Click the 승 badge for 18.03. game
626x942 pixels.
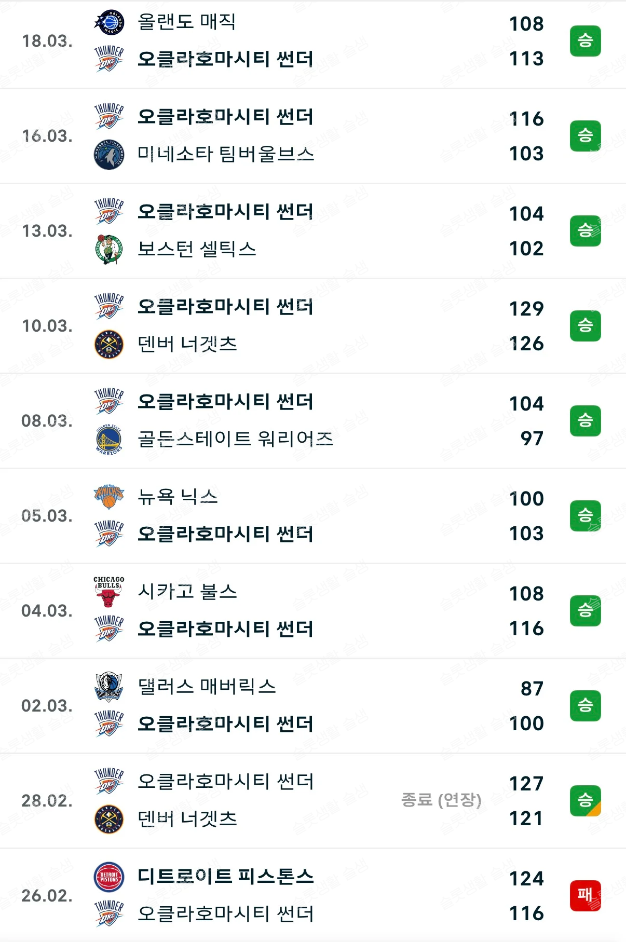[585, 40]
